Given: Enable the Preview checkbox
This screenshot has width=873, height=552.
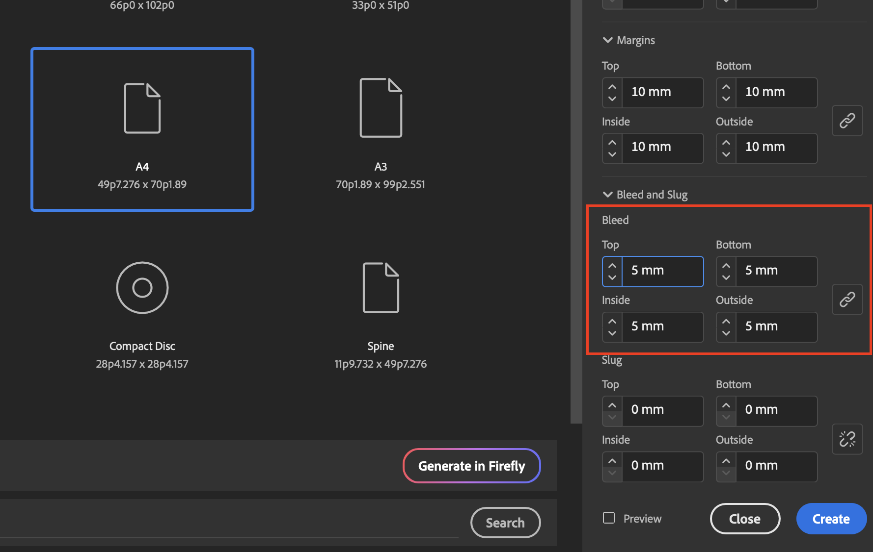Looking at the screenshot, I should click(x=609, y=518).
